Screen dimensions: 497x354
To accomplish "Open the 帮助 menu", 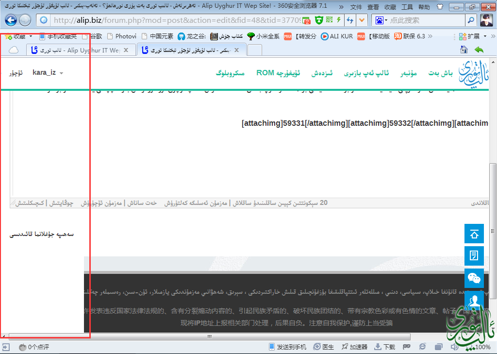I will tap(424, 7).
